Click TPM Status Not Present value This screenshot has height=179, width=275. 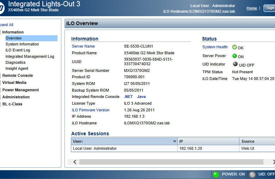coord(242,72)
